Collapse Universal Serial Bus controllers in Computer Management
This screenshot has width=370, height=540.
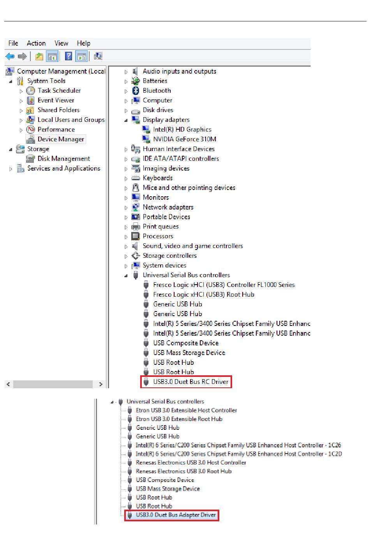tap(126, 276)
